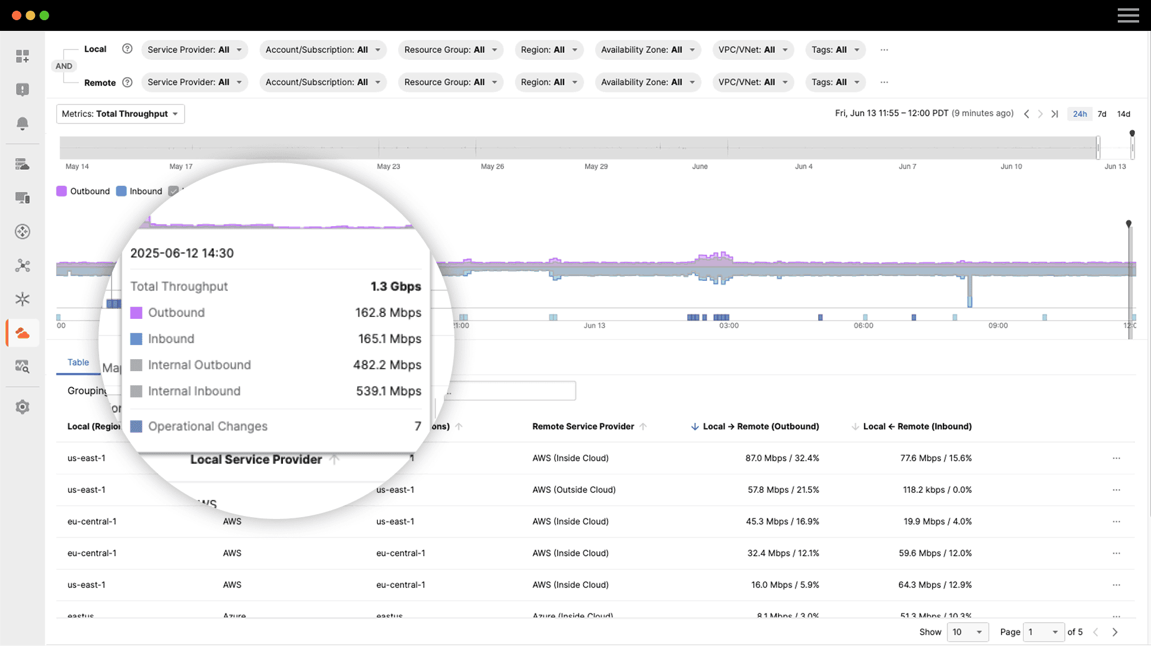
Task: Open the dashboards grid icon in sidebar
Action: [23, 56]
